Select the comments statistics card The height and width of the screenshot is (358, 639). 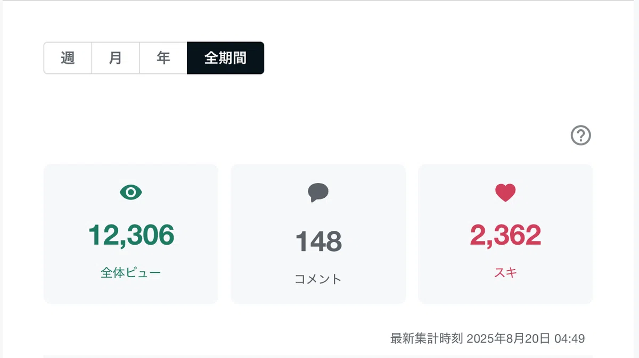coord(318,234)
